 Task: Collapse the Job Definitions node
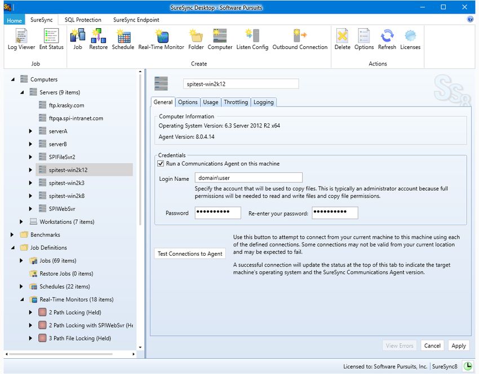12,248
